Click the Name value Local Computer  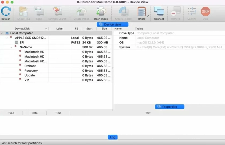148,38
